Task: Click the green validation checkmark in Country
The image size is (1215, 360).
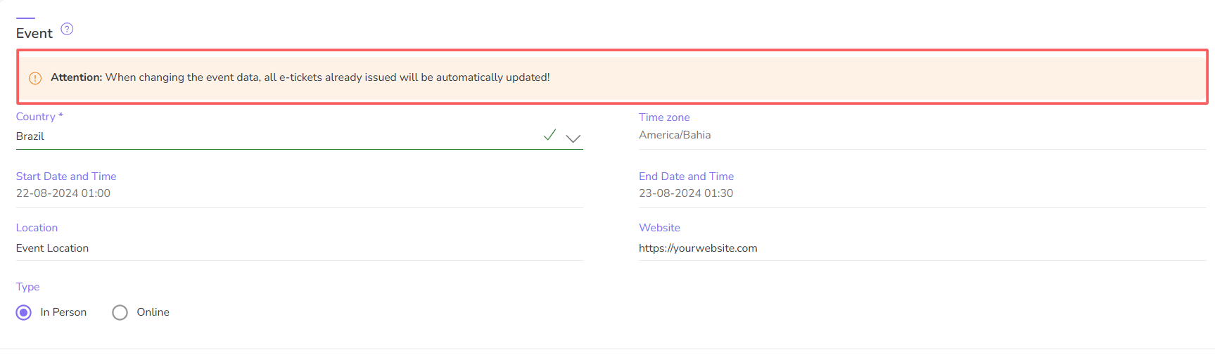Action: pyautogui.click(x=550, y=135)
